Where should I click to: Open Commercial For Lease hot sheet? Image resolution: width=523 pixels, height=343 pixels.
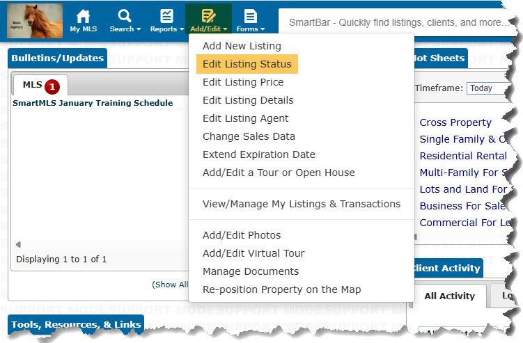point(465,223)
